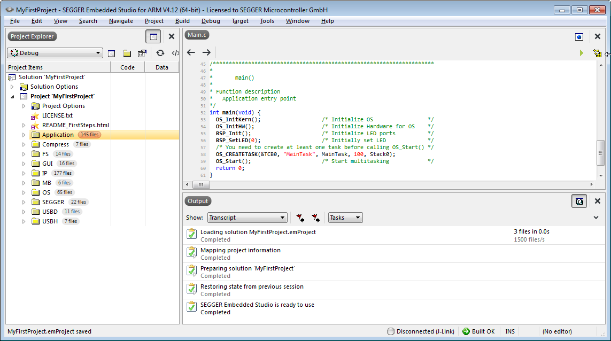Click the Project Items column header

point(58,67)
